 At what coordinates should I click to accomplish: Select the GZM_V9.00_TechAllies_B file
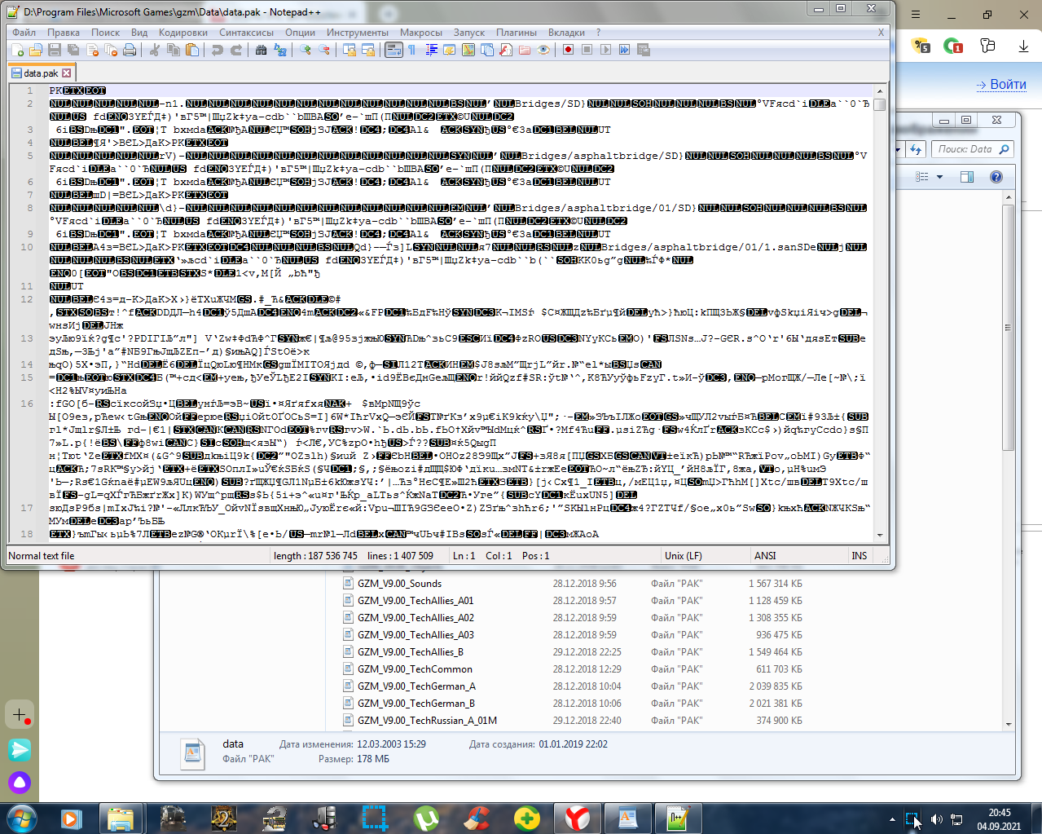coord(411,652)
